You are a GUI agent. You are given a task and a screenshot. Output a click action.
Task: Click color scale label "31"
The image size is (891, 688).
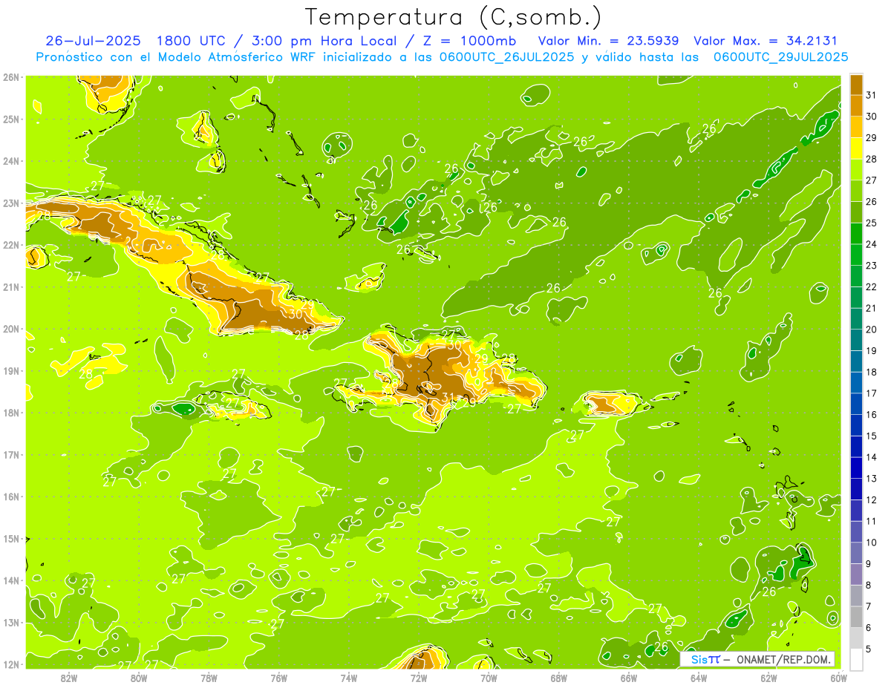[x=872, y=96]
